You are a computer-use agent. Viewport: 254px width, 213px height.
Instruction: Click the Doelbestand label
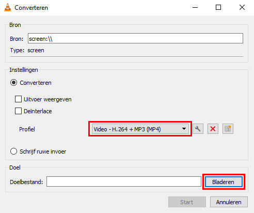click(x=26, y=182)
